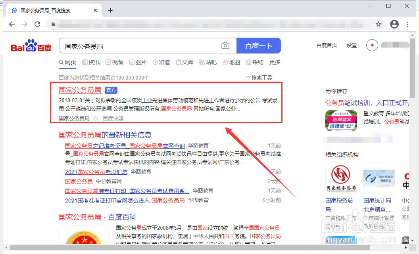The image size is (419, 254).
Task: Click the 国家公务员局 source name under official result
Action: coord(74,118)
